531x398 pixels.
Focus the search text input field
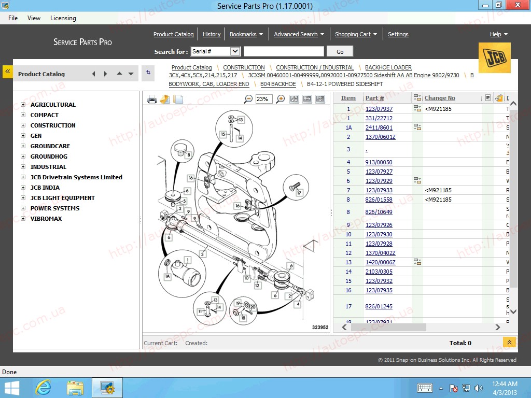[x=284, y=51]
